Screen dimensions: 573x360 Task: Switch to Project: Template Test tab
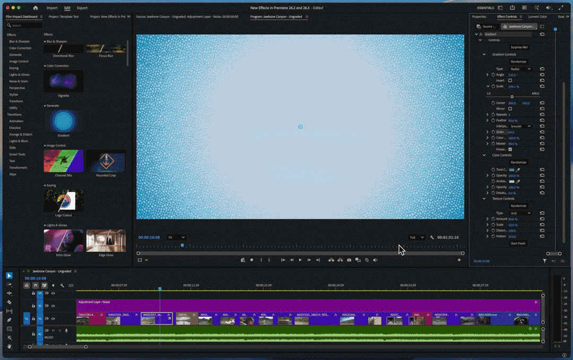click(64, 16)
